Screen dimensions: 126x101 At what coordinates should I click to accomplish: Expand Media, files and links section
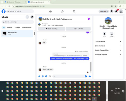pyautogui.click(x=108, y=50)
